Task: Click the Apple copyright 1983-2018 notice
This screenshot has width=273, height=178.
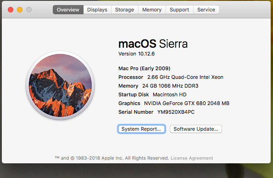Action: coord(112,158)
